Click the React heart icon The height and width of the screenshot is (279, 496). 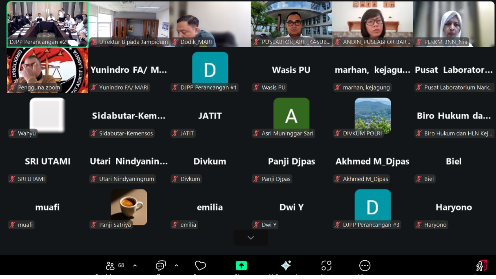200,266
